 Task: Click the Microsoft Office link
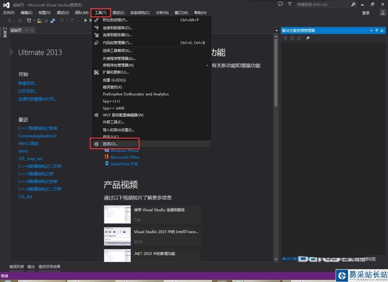pyautogui.click(x=125, y=157)
